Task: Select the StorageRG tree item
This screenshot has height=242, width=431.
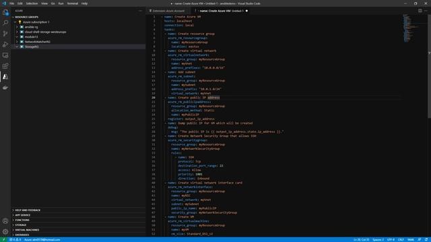Action: [x=78, y=46]
